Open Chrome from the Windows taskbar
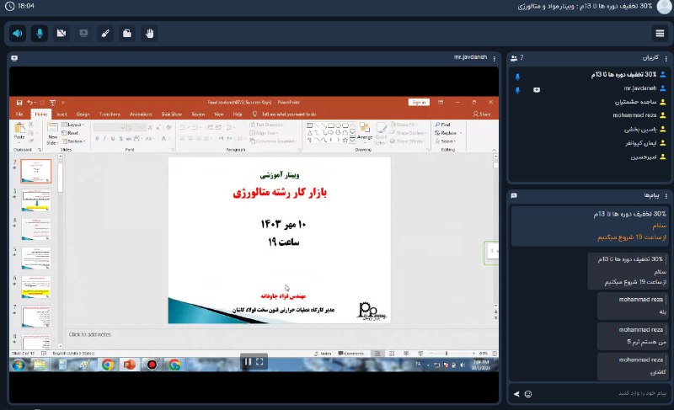Image resolution: width=674 pixels, height=410 pixels. coord(108,365)
